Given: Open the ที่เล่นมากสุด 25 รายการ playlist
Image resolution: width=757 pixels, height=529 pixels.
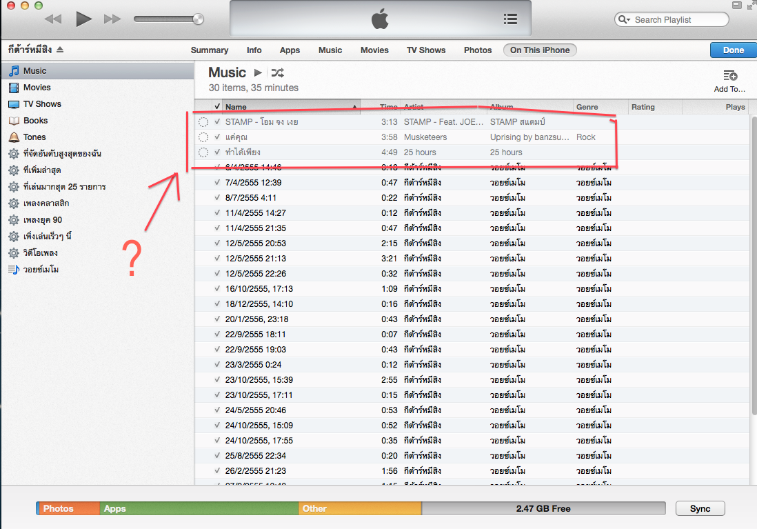Looking at the screenshot, I should [x=97, y=186].
